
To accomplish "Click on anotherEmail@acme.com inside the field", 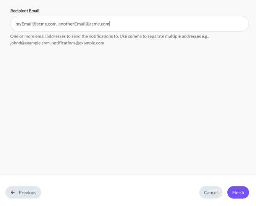I will point(84,24).
